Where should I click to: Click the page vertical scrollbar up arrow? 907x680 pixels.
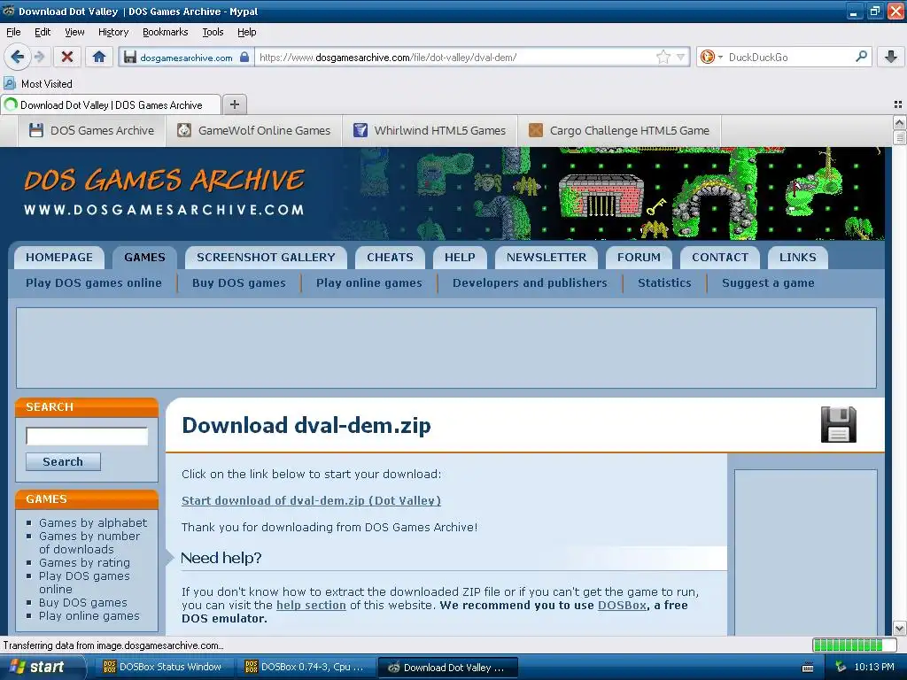899,122
